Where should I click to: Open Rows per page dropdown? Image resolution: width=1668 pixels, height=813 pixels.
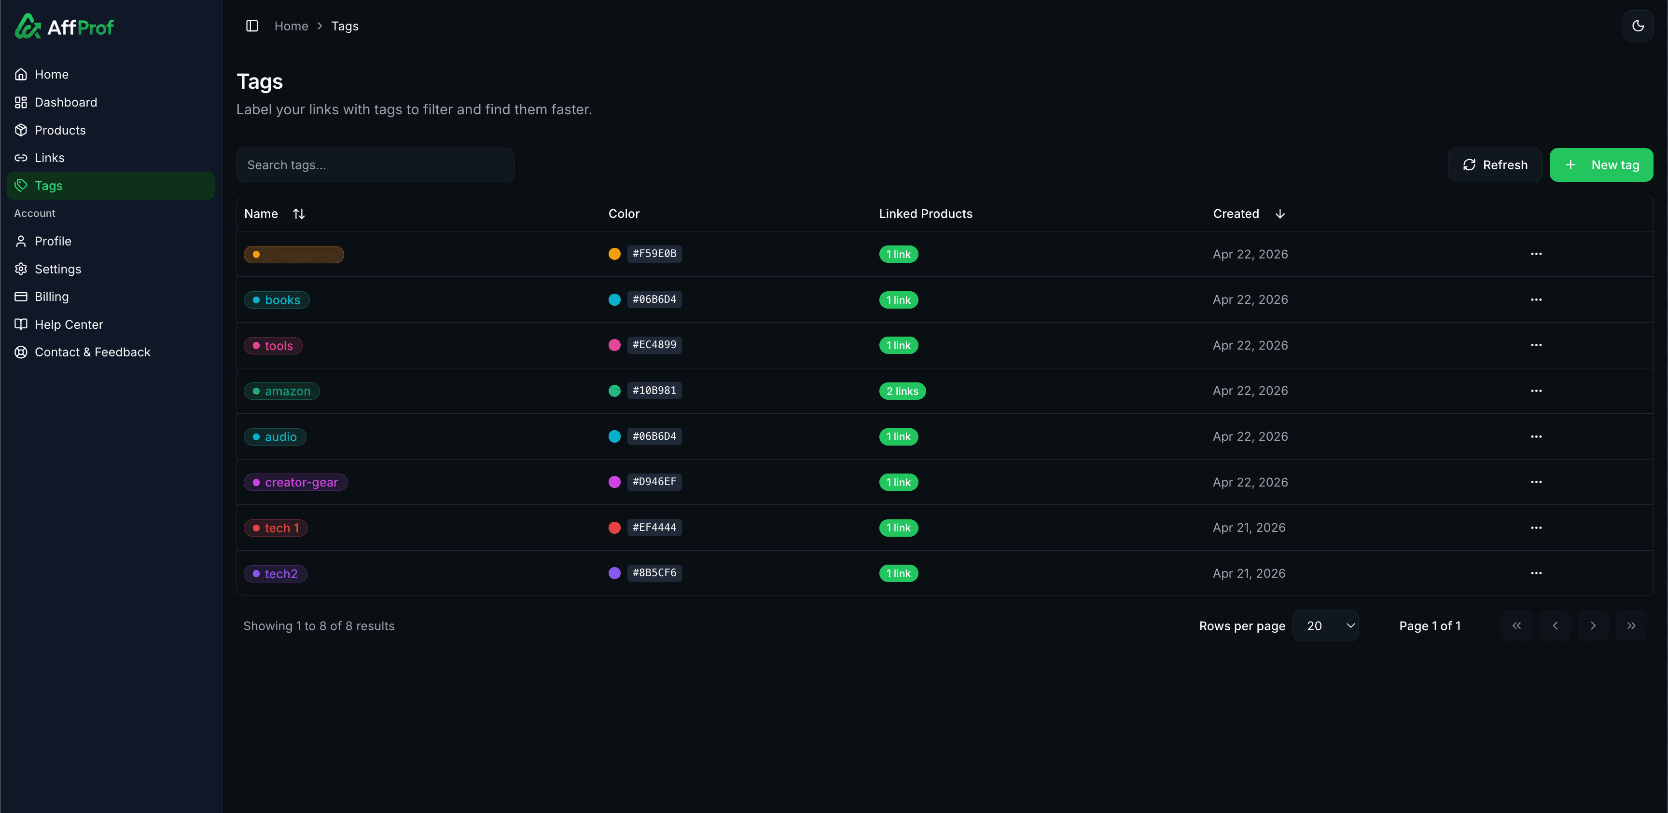point(1325,626)
